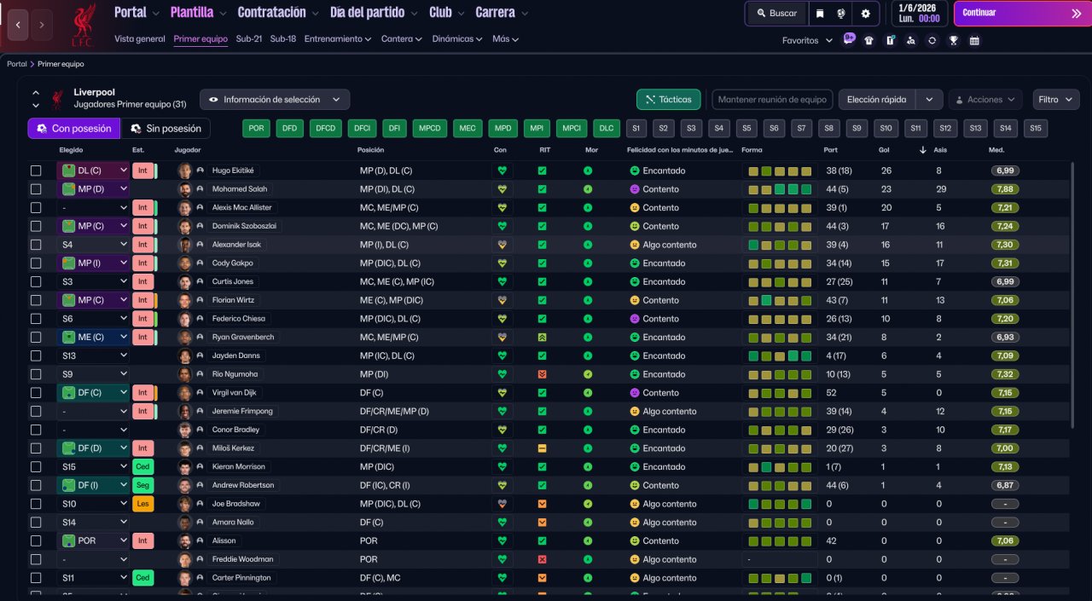Navigate back with the left arrow

[x=17, y=25]
